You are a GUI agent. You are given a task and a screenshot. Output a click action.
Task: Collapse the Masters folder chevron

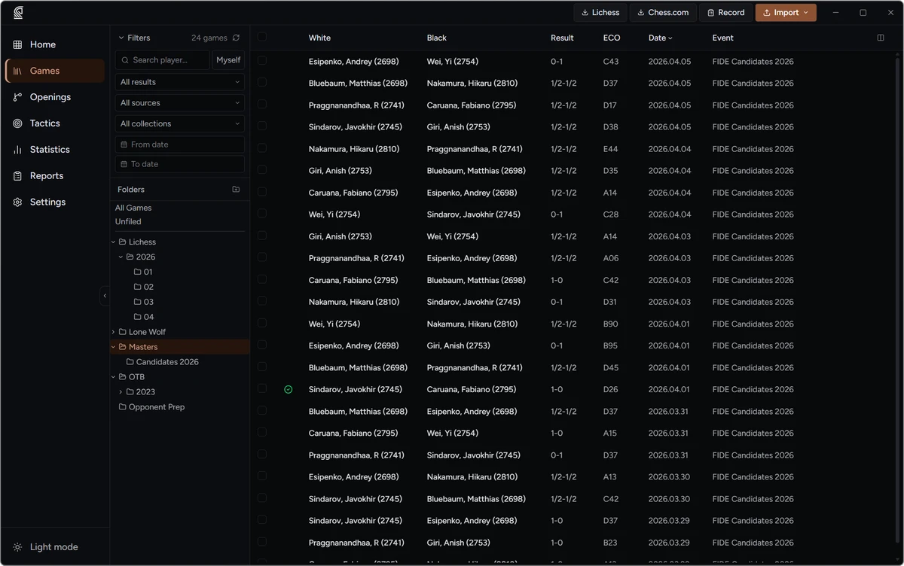(x=114, y=347)
